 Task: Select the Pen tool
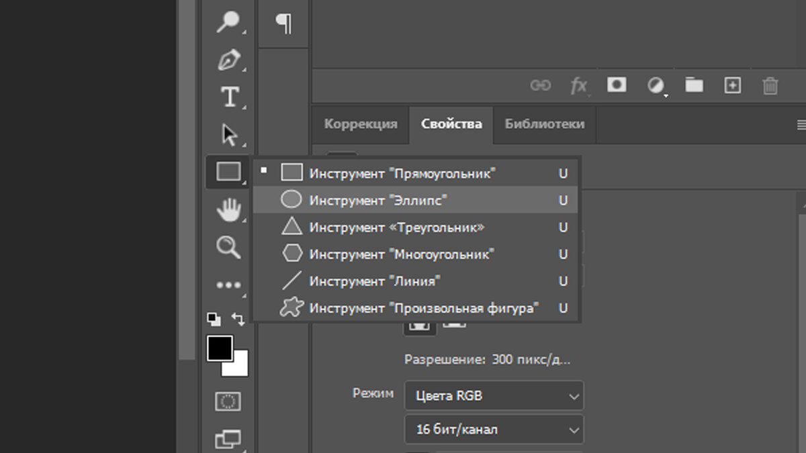click(x=228, y=60)
